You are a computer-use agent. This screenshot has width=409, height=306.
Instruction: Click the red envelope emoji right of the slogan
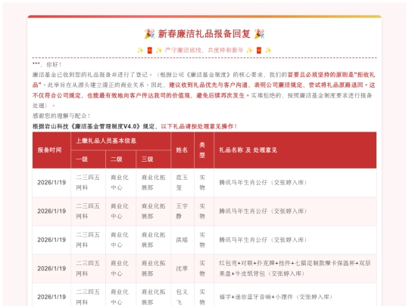click(259, 50)
